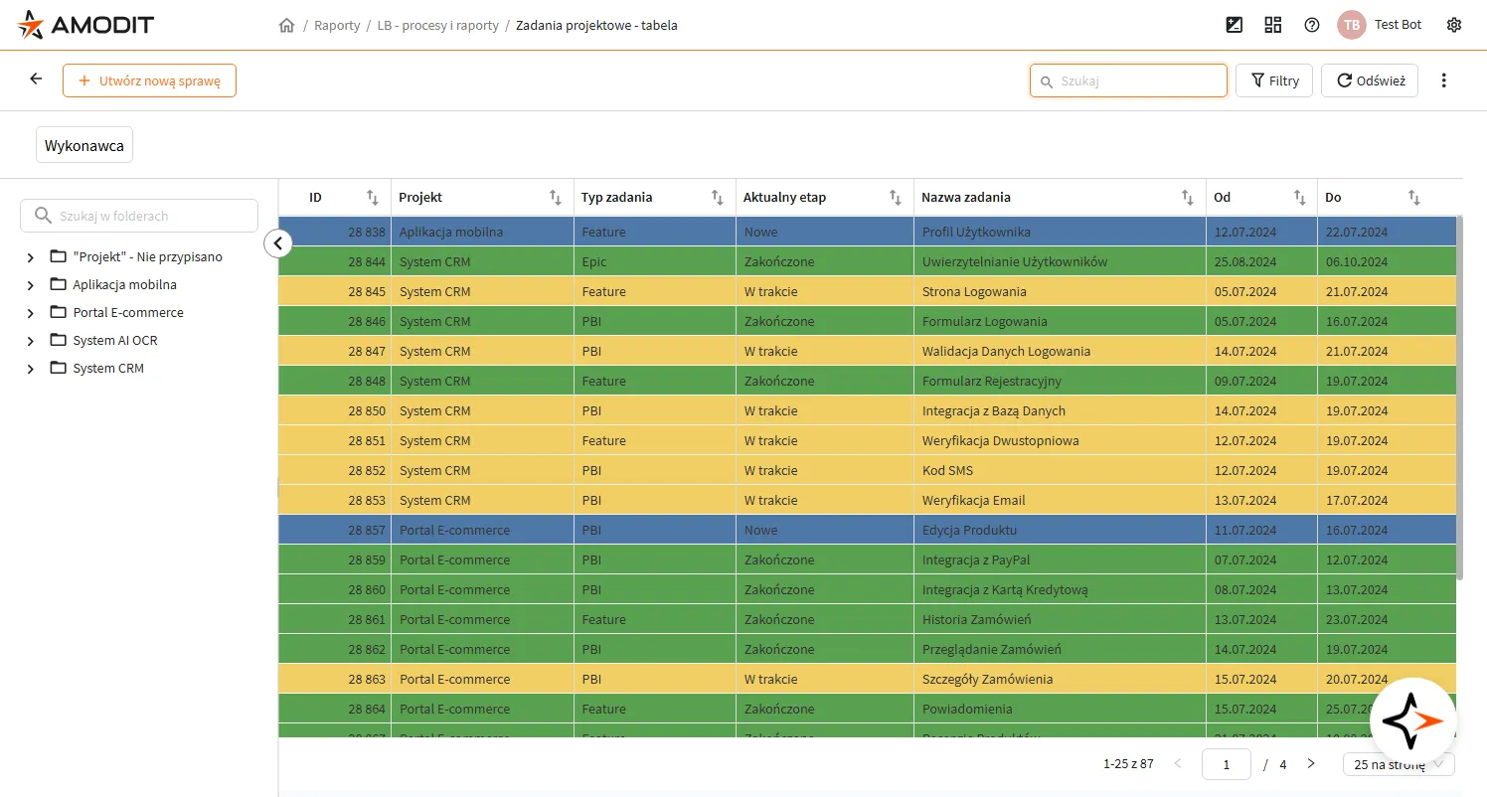Click the page number input box
Viewport: 1487px width, 797px height.
[1227, 764]
